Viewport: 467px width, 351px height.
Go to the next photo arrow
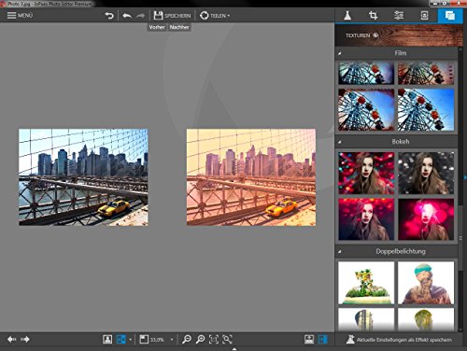(25, 339)
